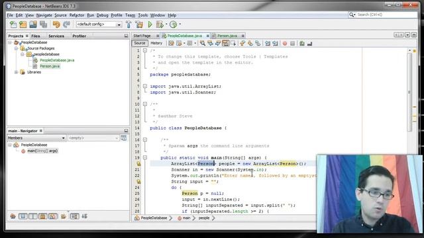Select PeopleDatabase.java in the Projects tree
The image size is (424, 238).
pyautogui.click(x=57, y=60)
